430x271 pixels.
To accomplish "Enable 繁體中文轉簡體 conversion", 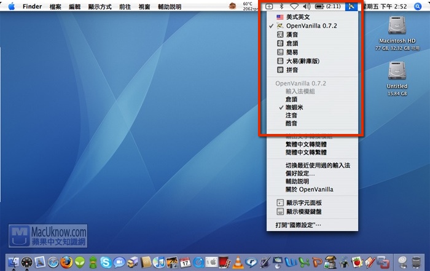I will click(312, 144).
